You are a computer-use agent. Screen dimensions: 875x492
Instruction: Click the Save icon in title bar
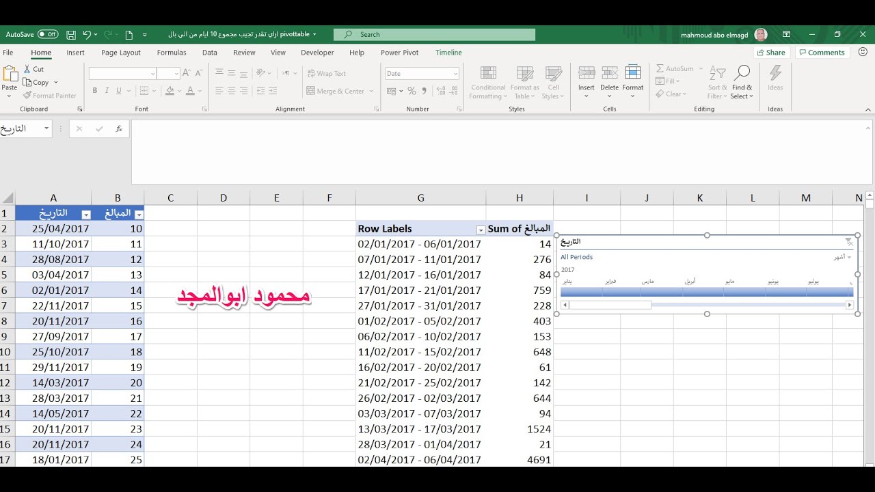[71, 34]
